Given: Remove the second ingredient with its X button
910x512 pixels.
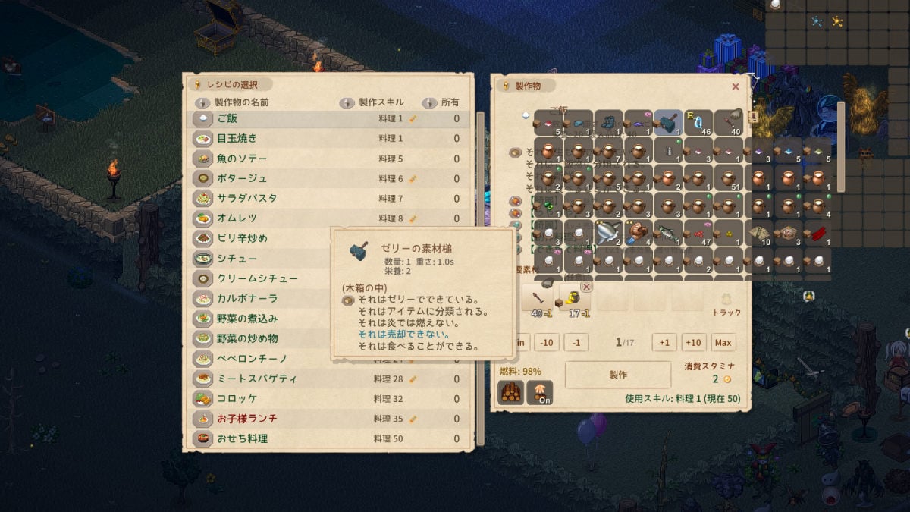Looking at the screenshot, I should point(586,287).
